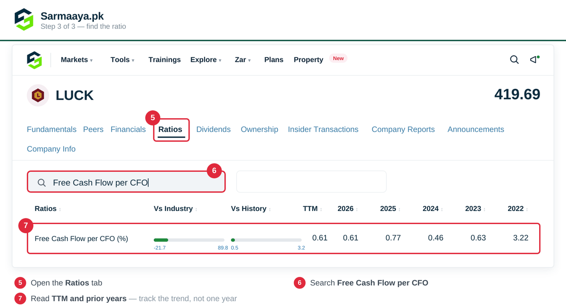Viewport: 566px width, 307px height.
Task: Switch to the Dividends tab
Action: click(x=213, y=129)
